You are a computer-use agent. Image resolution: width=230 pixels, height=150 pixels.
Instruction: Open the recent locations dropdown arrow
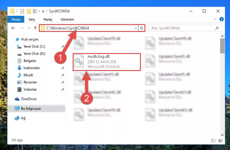pos(29,28)
